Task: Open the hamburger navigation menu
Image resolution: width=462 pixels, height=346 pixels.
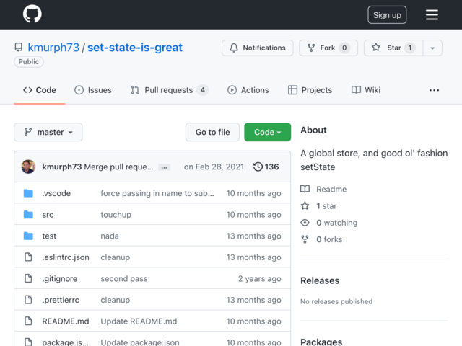Action: [432, 14]
